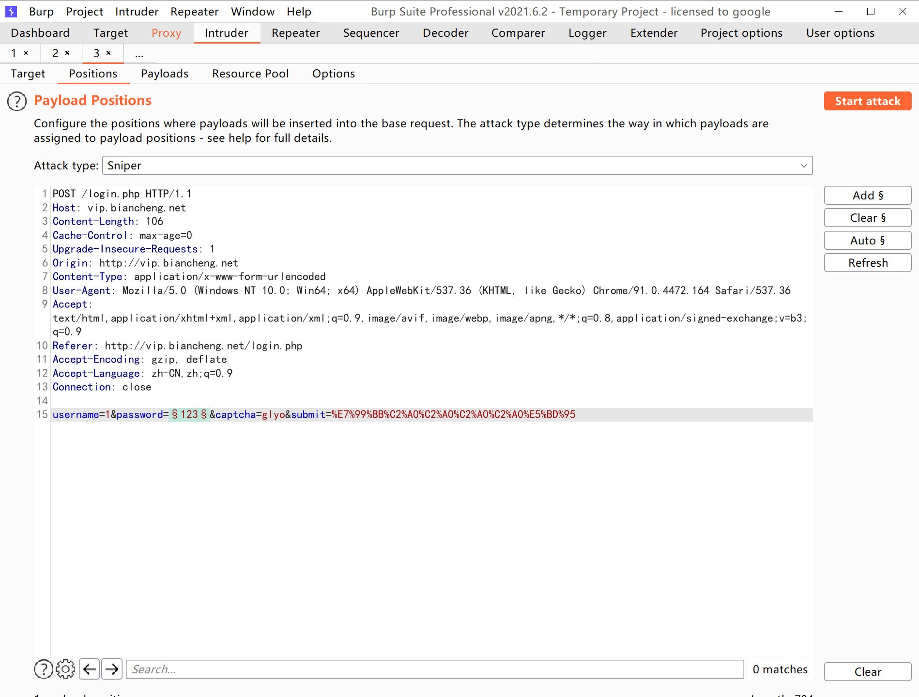Image resolution: width=919 pixels, height=697 pixels.
Task: Click the Clear § button
Action: (868, 218)
